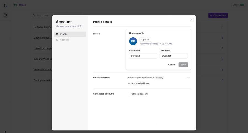248x133 pixels.
Task: Save the profile changes
Action: pos(183,65)
